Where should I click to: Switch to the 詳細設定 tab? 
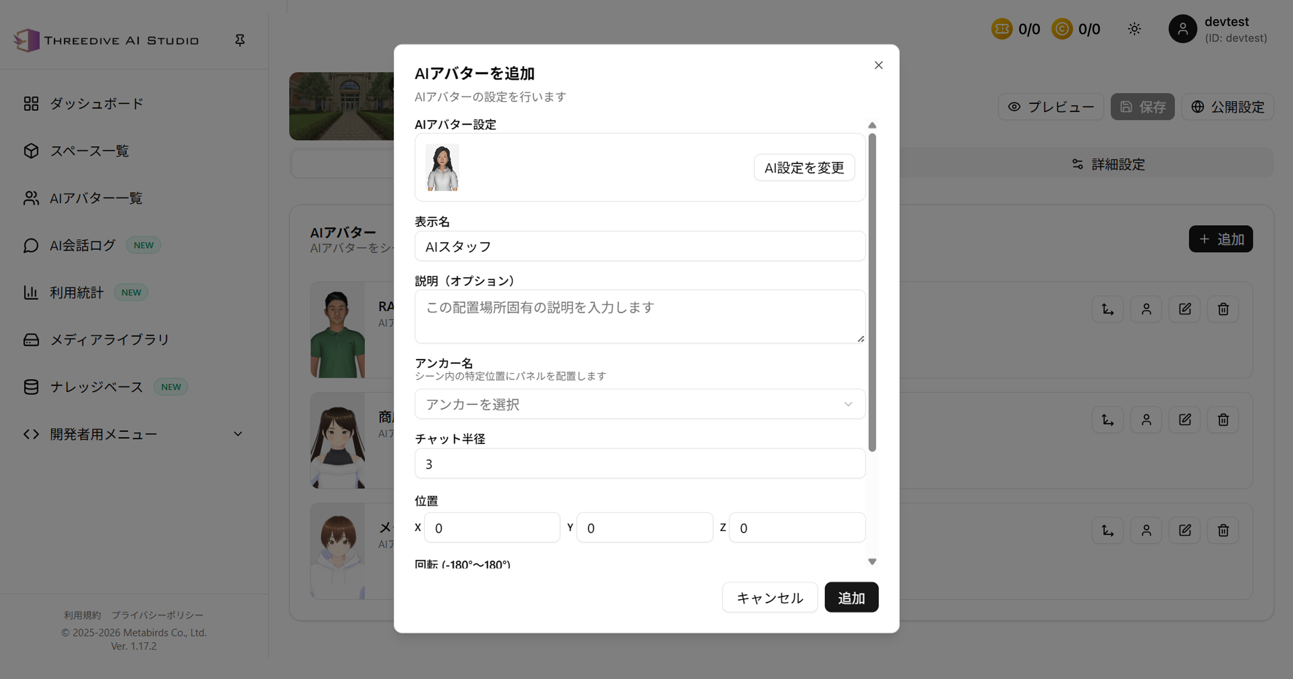(1108, 164)
